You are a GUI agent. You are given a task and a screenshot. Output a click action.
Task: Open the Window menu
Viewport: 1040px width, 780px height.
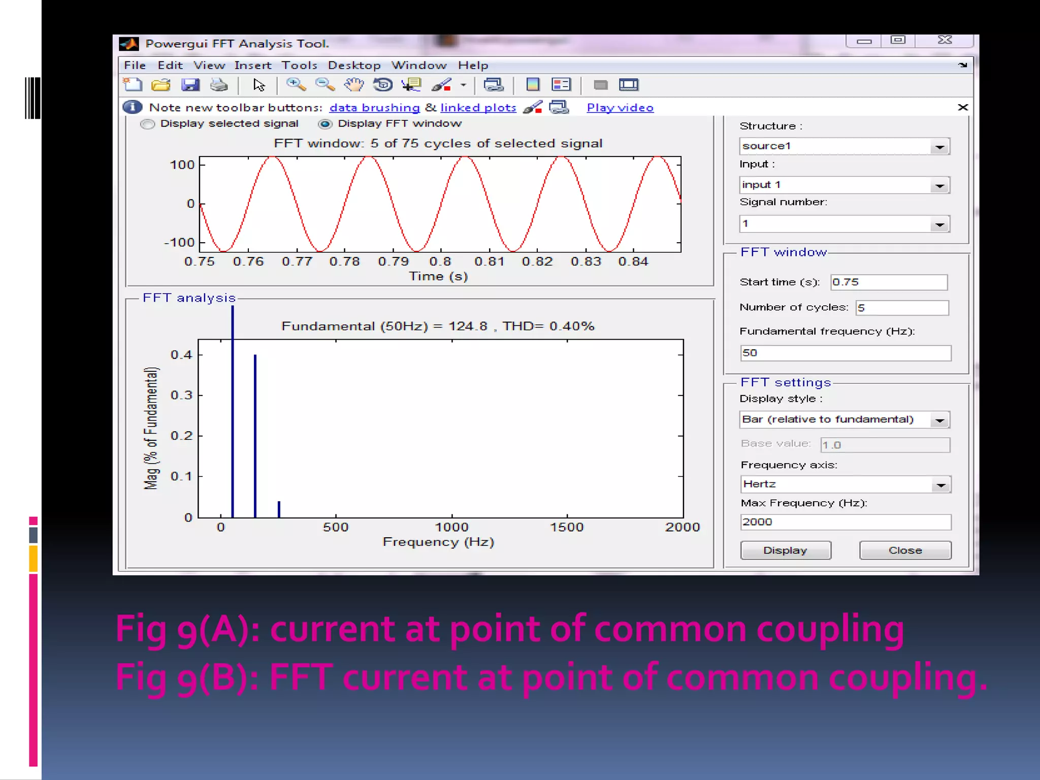419,66
